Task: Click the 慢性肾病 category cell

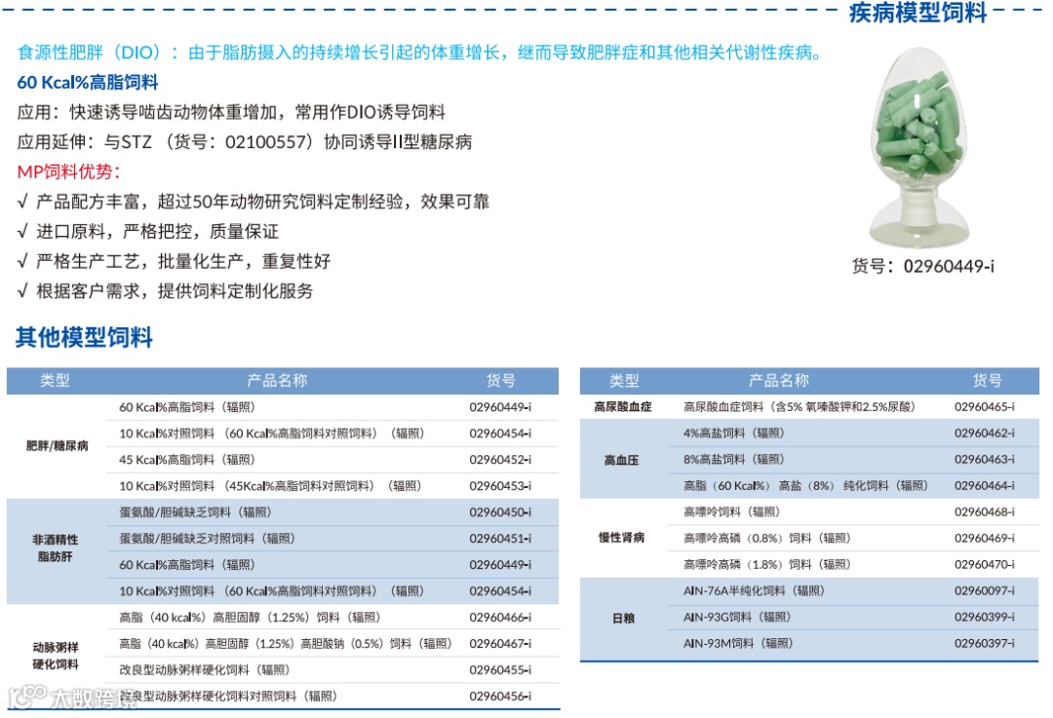Action: [621, 538]
